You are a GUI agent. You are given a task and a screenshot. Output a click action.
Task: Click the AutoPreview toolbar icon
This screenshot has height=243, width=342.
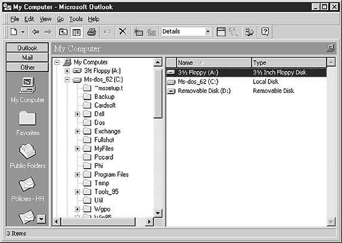pyautogui.click(x=234, y=32)
